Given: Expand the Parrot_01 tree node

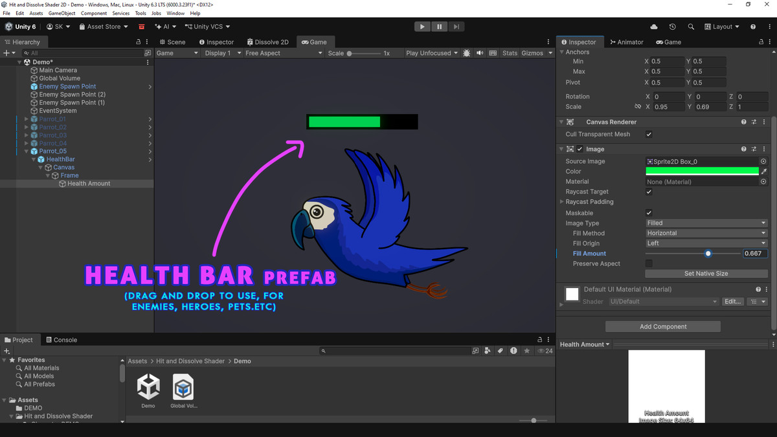Looking at the screenshot, I should 27,119.
